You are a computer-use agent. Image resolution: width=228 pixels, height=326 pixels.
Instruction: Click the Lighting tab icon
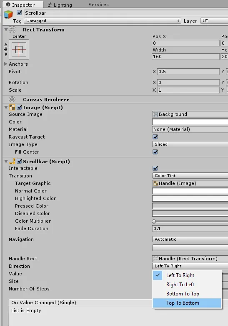[x=50, y=5]
